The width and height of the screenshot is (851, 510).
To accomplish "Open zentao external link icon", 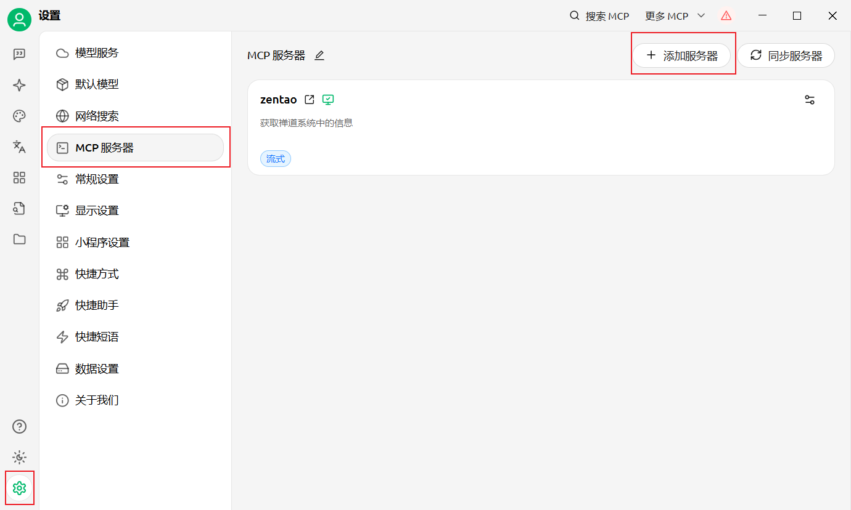I will point(310,100).
